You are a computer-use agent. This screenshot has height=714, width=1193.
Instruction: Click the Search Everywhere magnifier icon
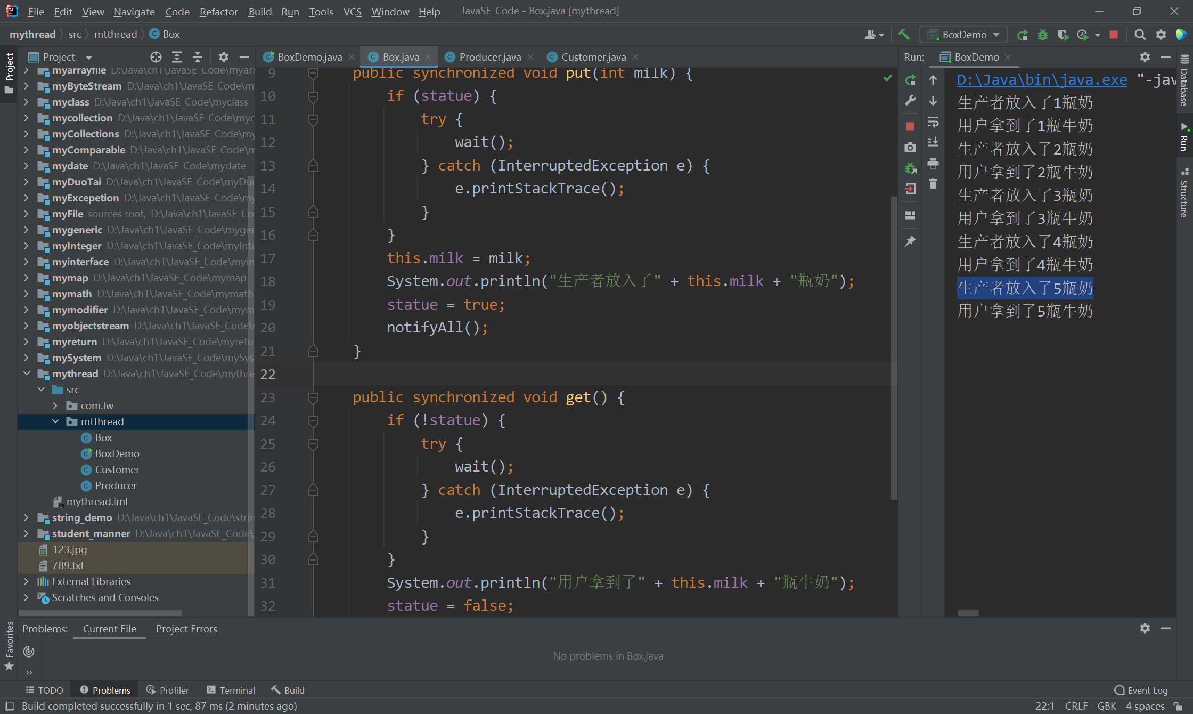[1140, 35]
